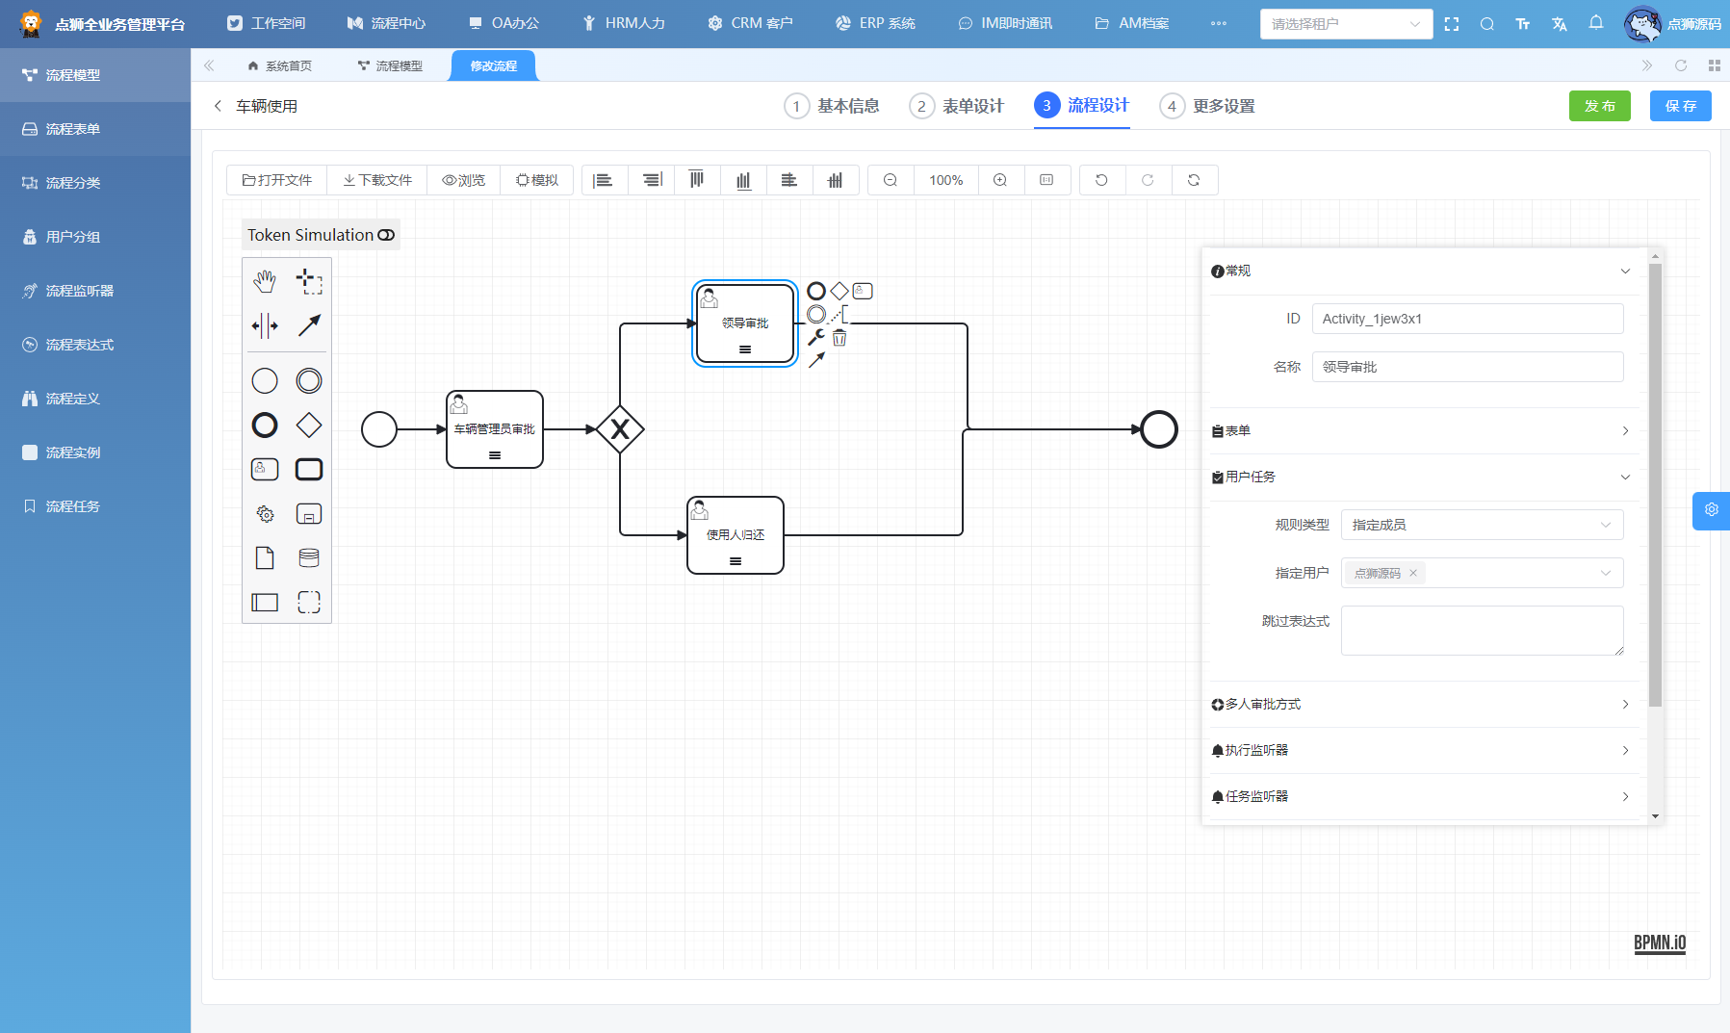
Task: Click the 模拟 simulation button
Action: (537, 180)
